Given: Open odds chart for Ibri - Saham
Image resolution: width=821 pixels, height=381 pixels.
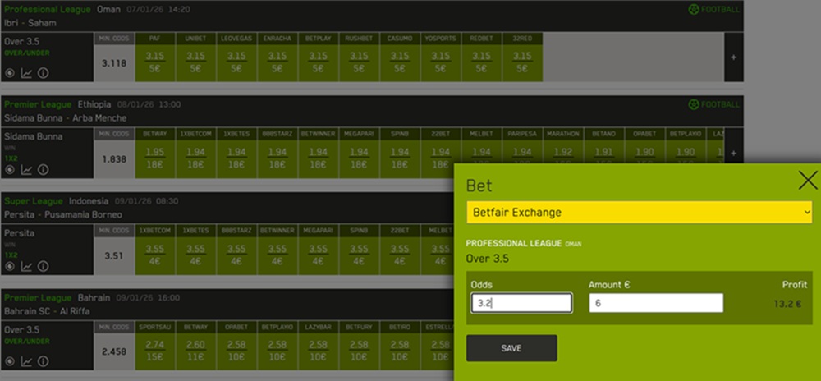Looking at the screenshot, I should [26, 73].
